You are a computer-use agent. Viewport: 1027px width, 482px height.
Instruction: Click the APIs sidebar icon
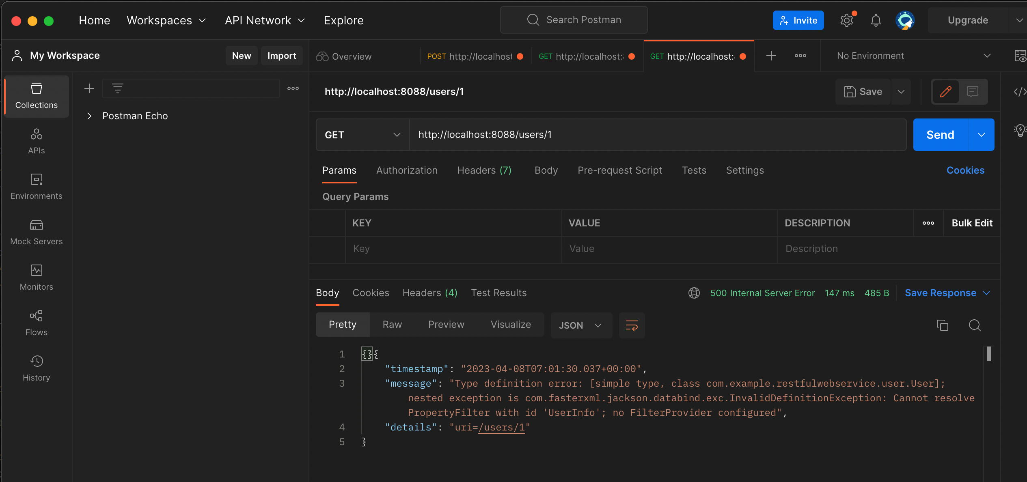pyautogui.click(x=36, y=141)
